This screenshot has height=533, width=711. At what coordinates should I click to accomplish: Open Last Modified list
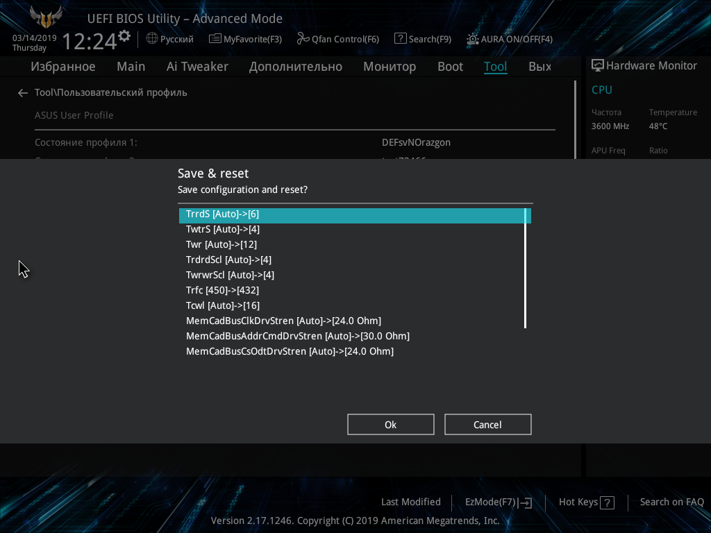click(x=411, y=502)
